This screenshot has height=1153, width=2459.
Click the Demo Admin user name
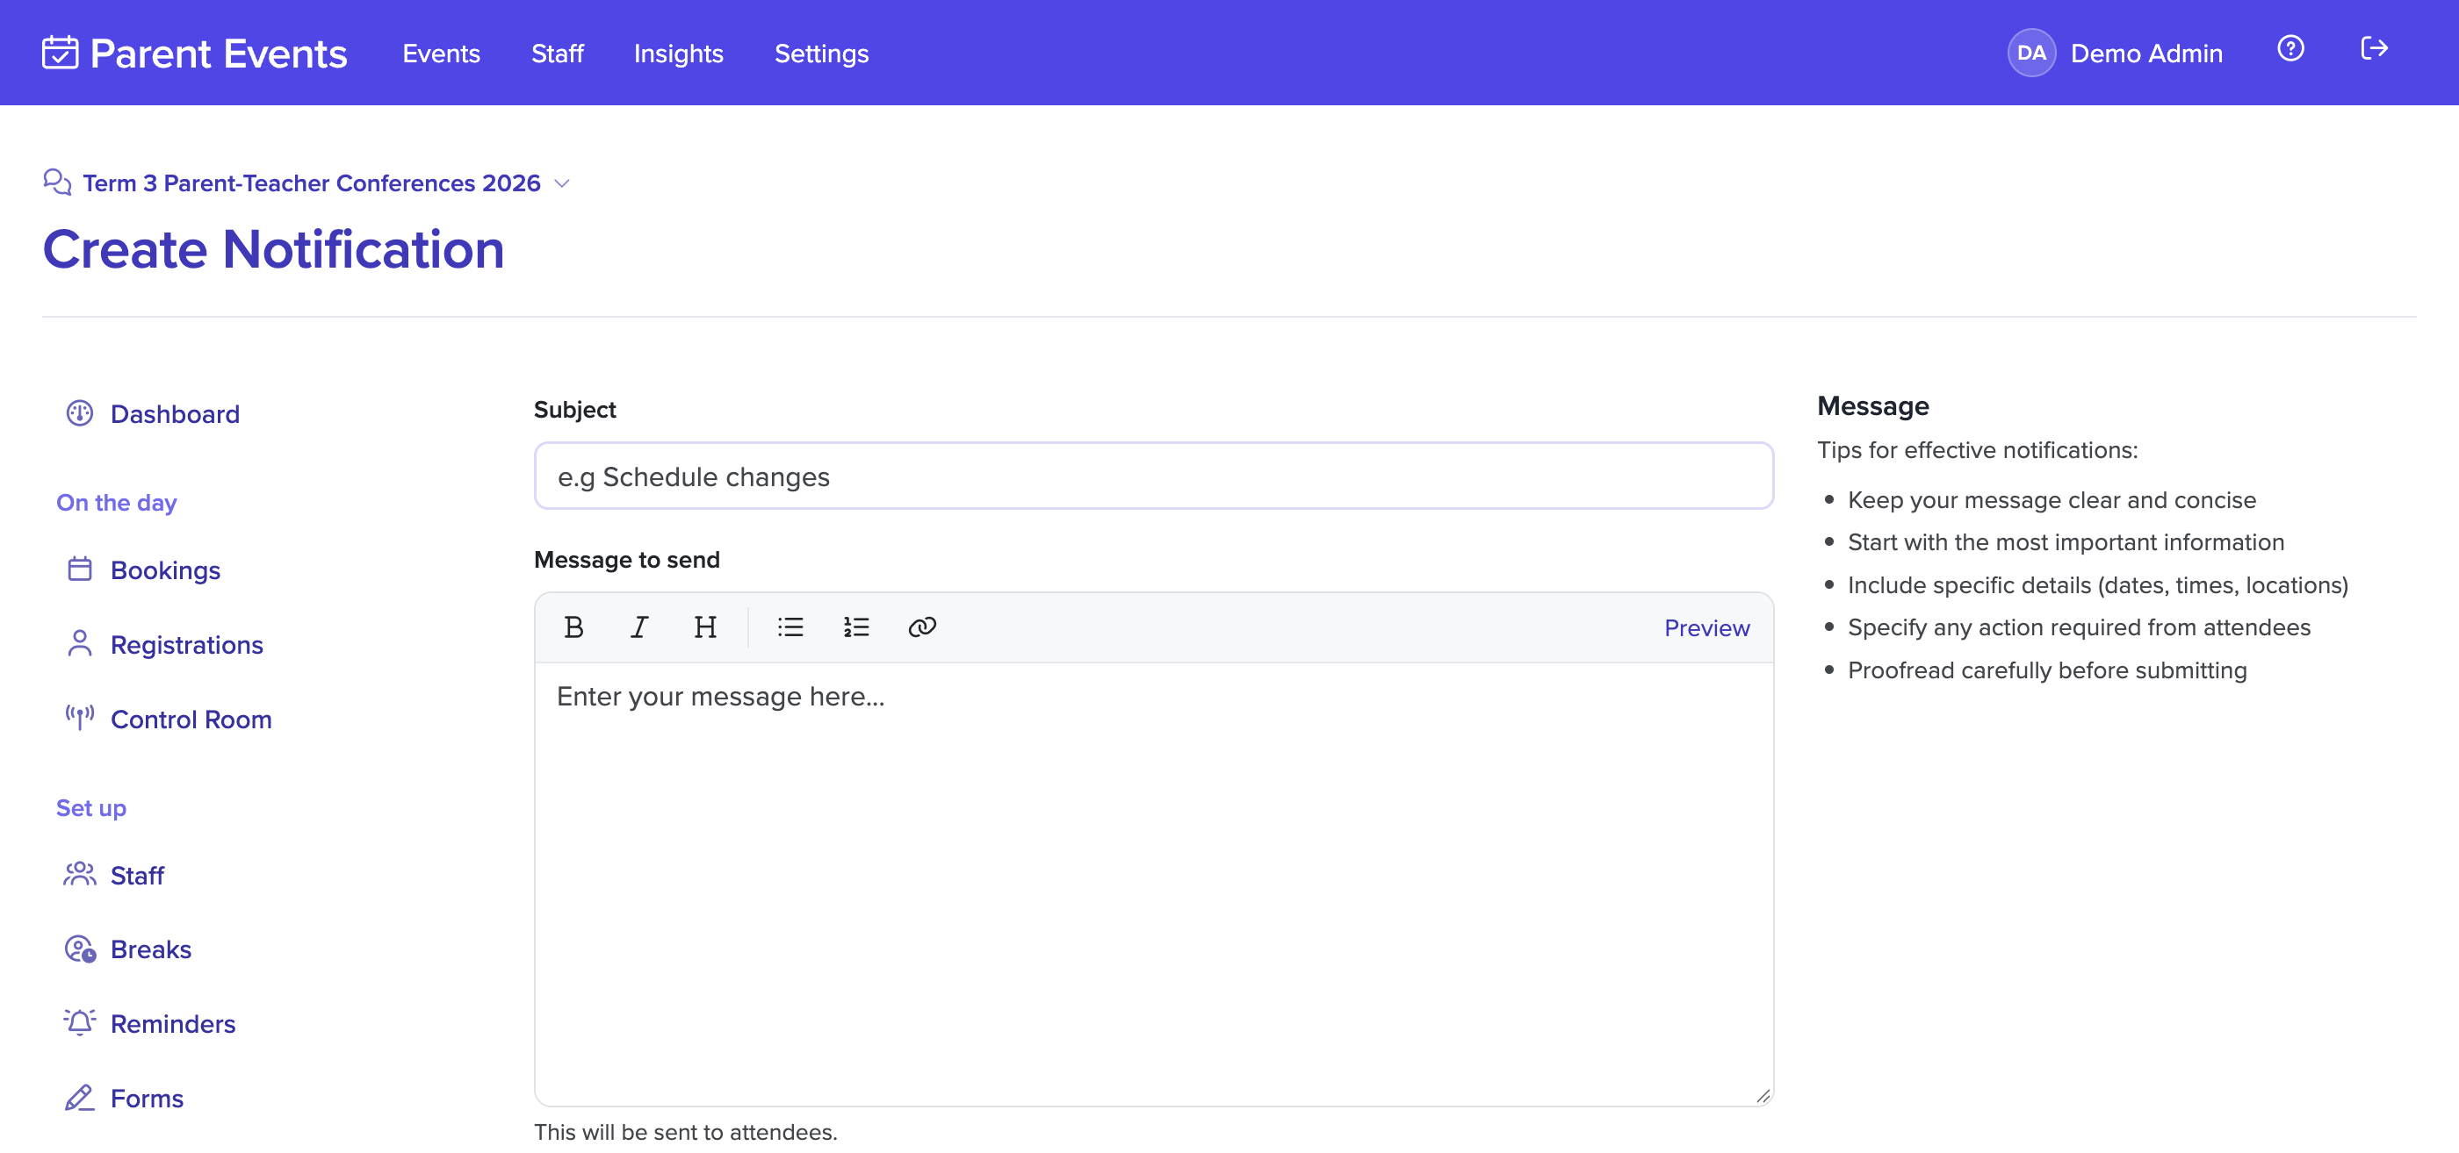pos(2145,54)
